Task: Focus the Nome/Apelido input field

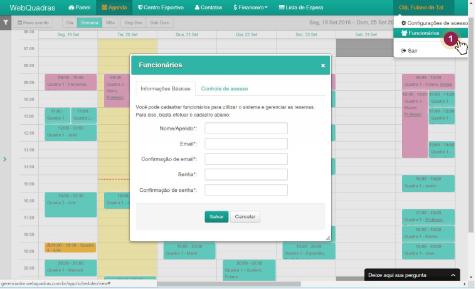Action: coord(246,129)
